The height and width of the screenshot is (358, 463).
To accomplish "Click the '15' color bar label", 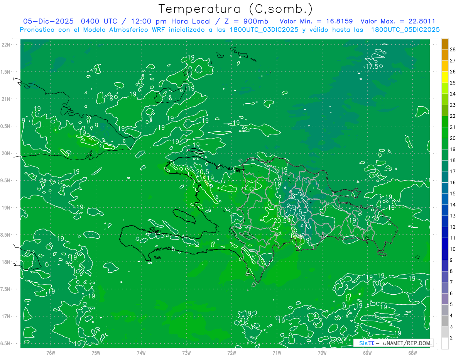I will (453, 193).
